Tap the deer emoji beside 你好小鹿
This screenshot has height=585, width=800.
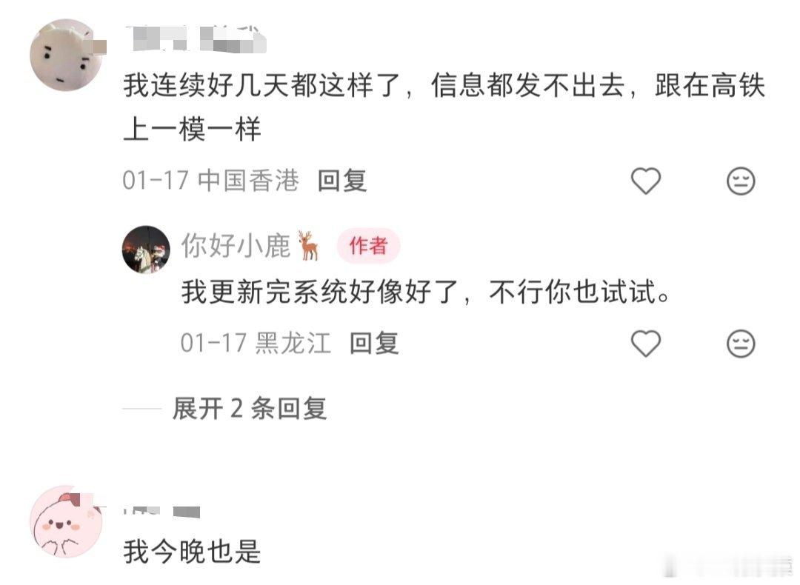309,245
